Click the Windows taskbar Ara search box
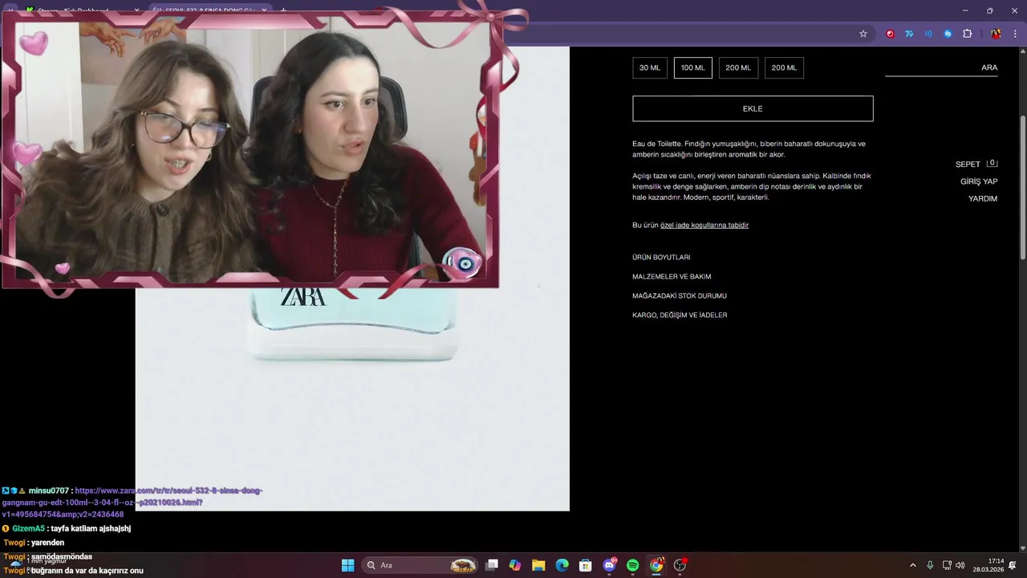 (x=420, y=565)
